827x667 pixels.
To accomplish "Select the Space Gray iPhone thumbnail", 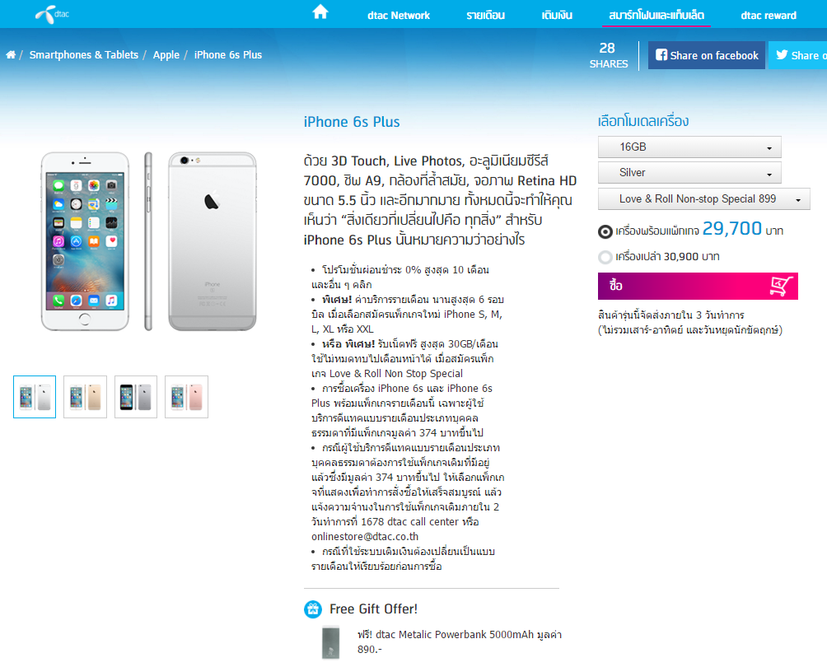I will click(x=136, y=397).
